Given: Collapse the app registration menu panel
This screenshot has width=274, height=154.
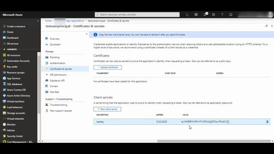Looking at the screenshot, I should point(86,34).
